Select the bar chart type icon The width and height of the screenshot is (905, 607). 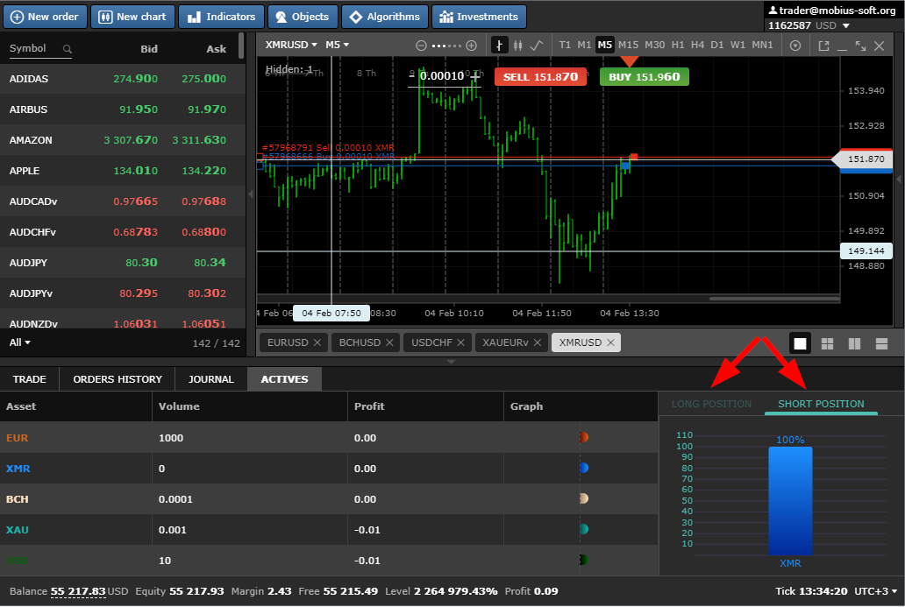[x=499, y=45]
